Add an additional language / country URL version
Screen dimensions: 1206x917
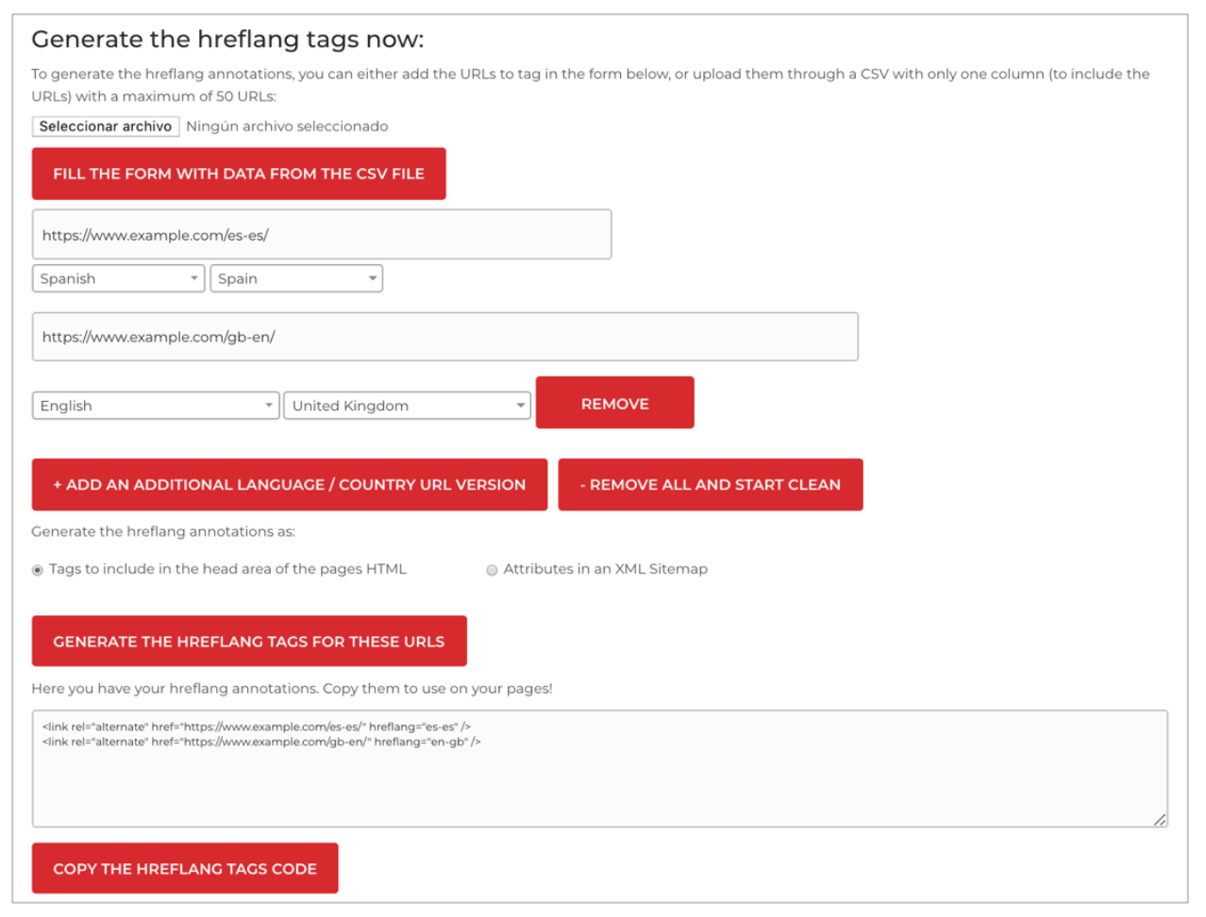(290, 485)
